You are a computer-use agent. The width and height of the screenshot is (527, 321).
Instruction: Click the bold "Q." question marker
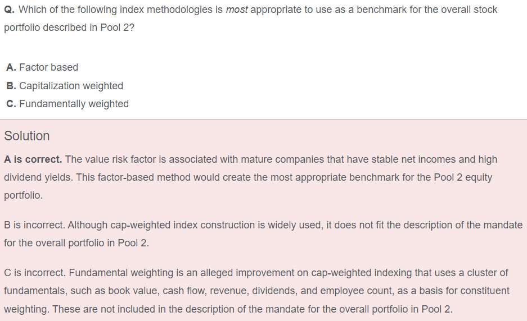(9, 10)
